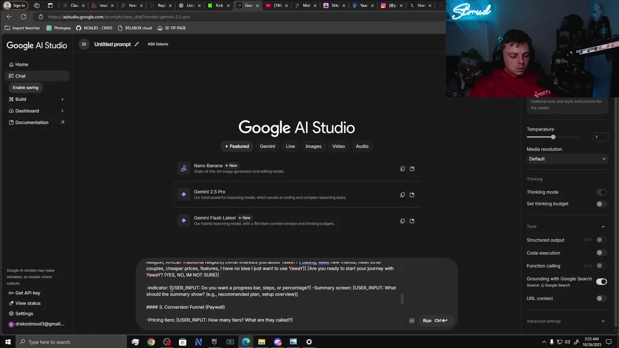Image resolution: width=619 pixels, height=348 pixels.
Task: Open Documentation external link
Action: [x=37, y=122]
